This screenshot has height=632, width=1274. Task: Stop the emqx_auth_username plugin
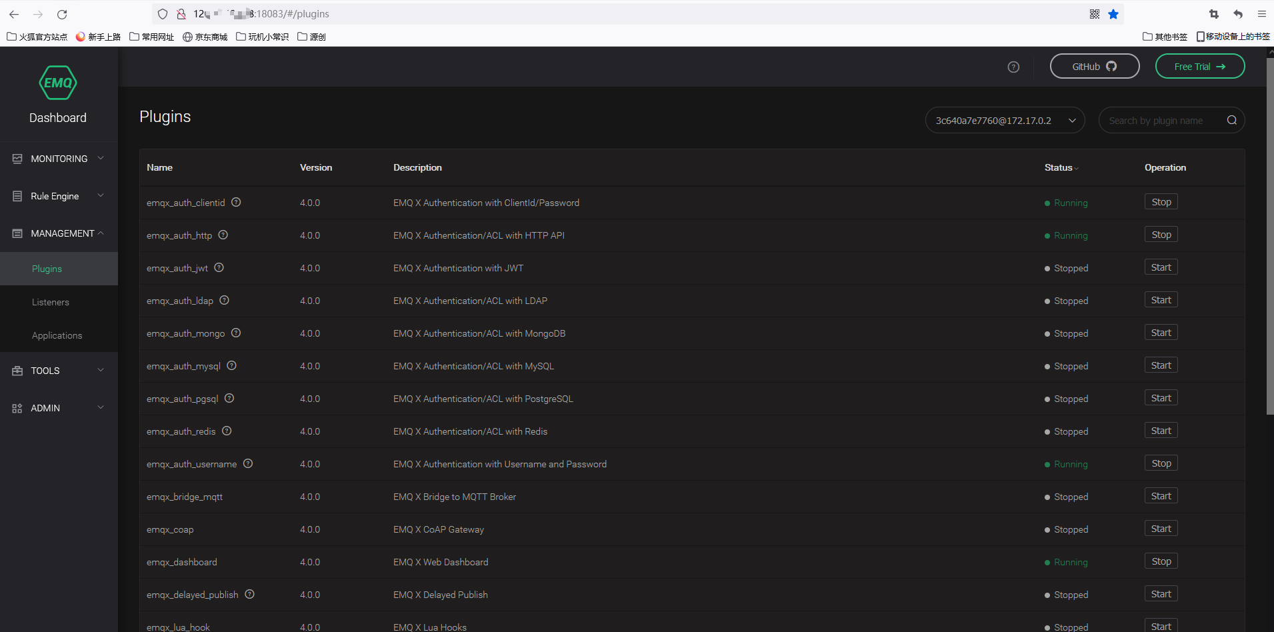pyautogui.click(x=1161, y=463)
